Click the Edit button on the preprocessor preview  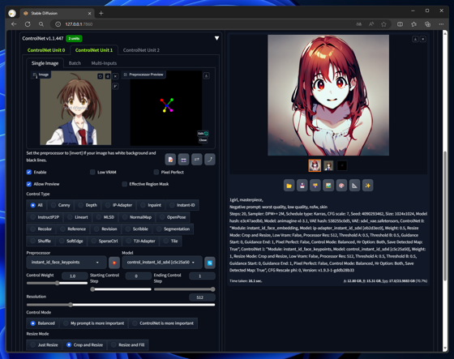click(x=203, y=134)
